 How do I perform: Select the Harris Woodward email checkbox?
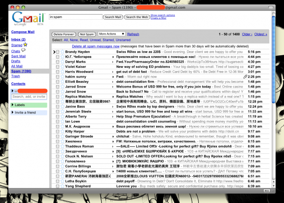[58, 72]
